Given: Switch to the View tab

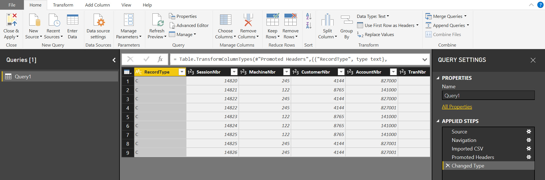Looking at the screenshot, I should tap(126, 5).
